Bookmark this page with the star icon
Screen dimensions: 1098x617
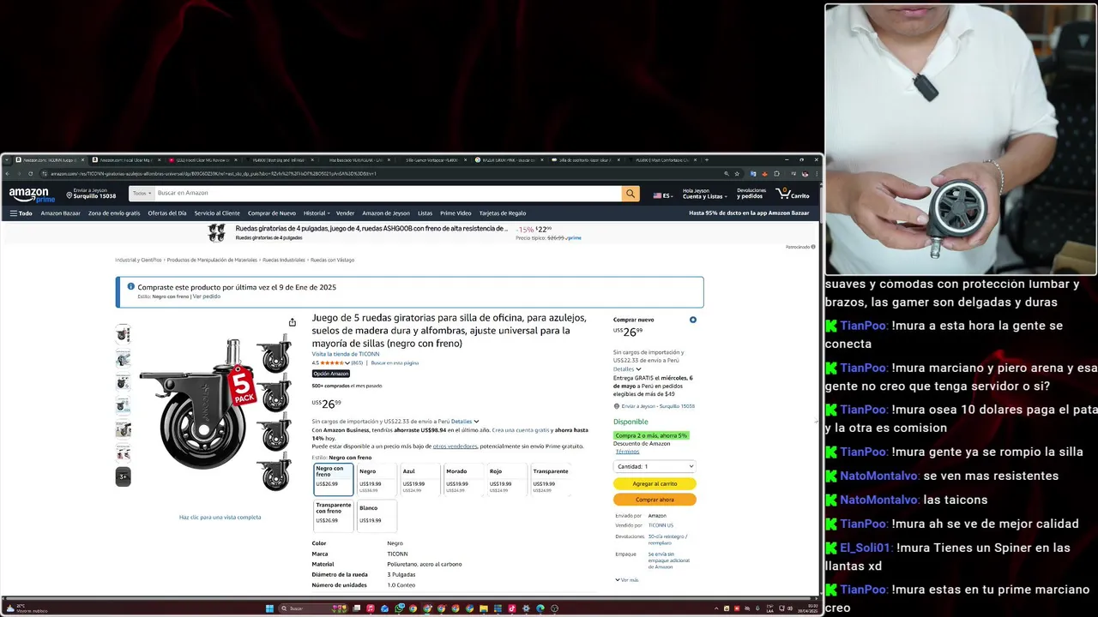[x=737, y=173]
